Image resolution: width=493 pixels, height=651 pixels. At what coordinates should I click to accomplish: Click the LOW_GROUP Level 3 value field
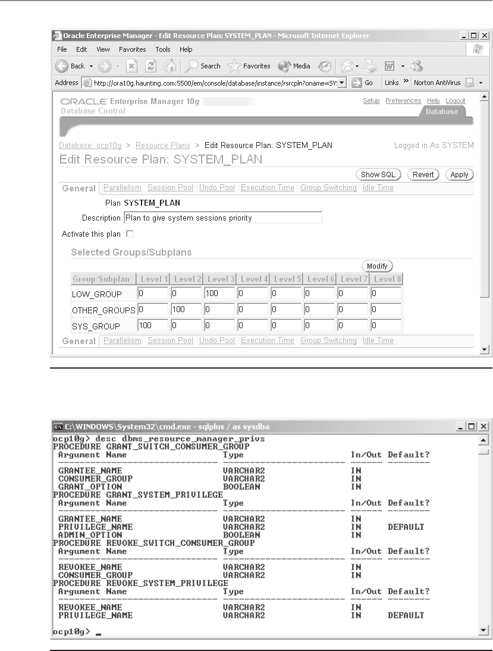(219, 293)
